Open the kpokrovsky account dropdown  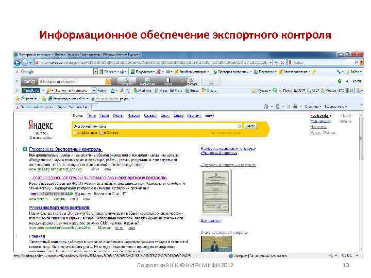[321, 116]
